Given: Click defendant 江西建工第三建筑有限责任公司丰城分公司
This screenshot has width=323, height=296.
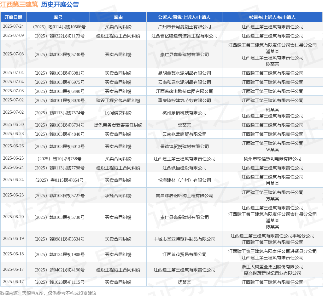Looking at the screenshot, I should pyautogui.click(x=272, y=236).
